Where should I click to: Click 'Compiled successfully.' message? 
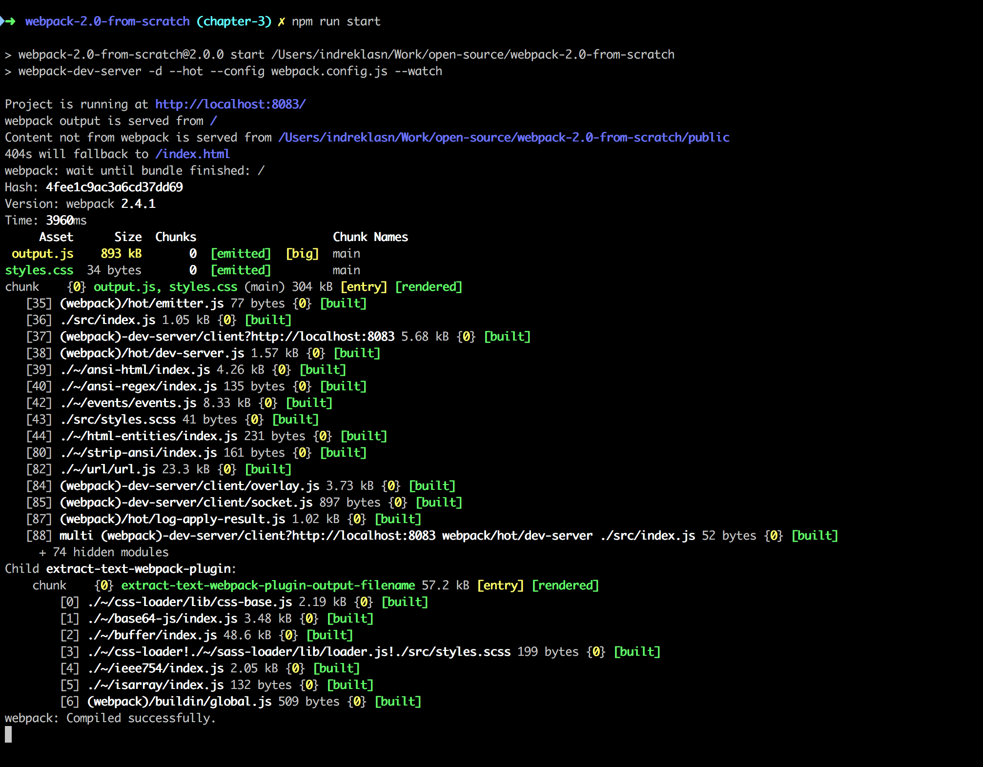coord(141,718)
